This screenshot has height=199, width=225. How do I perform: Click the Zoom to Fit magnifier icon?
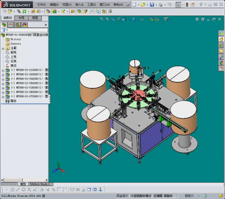point(102,19)
